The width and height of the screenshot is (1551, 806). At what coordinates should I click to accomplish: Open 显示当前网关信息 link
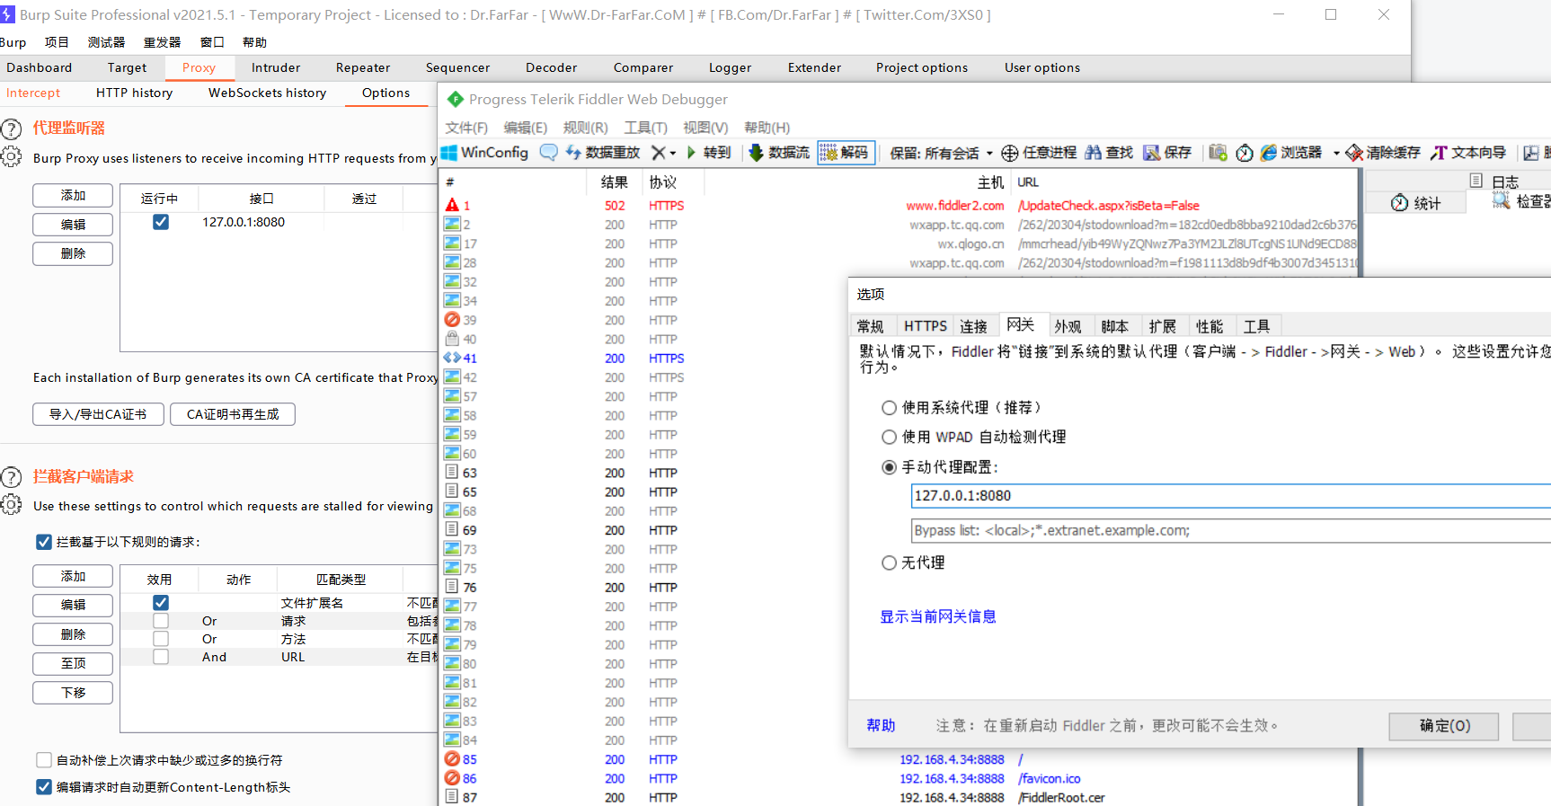(x=938, y=616)
